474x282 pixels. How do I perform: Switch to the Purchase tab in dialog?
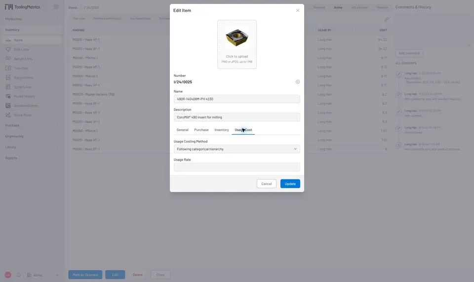(201, 130)
